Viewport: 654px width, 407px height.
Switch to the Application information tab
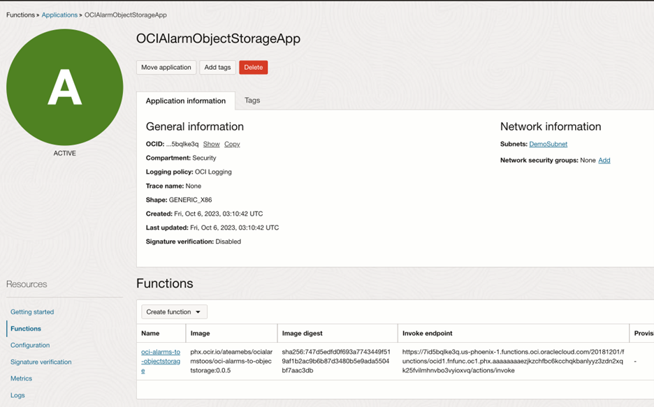pyautogui.click(x=185, y=101)
